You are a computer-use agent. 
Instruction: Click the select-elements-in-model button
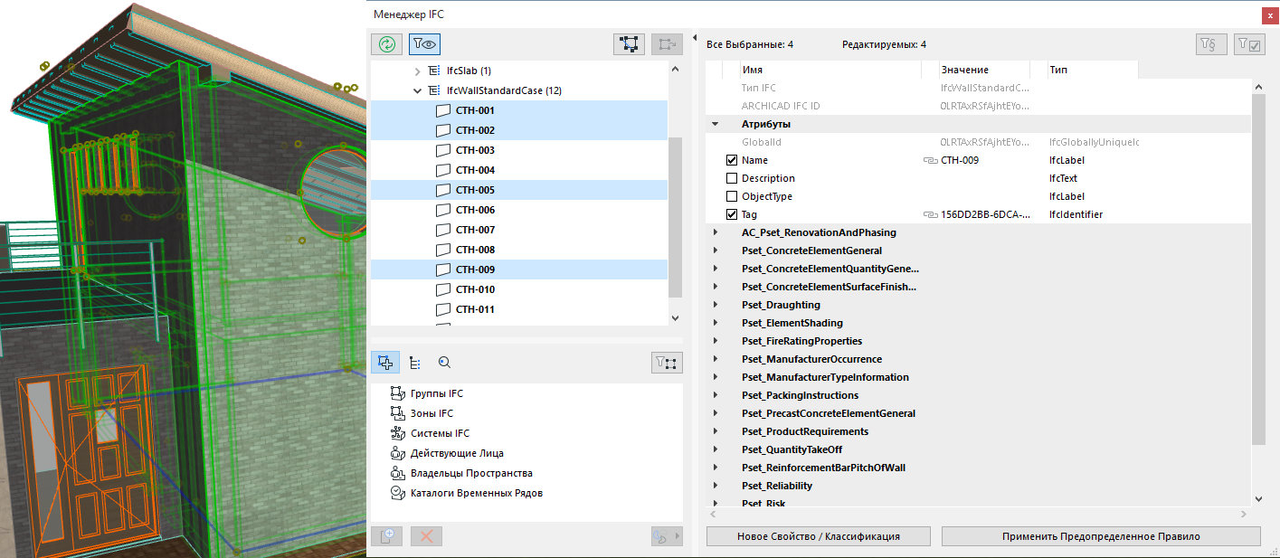[628, 43]
